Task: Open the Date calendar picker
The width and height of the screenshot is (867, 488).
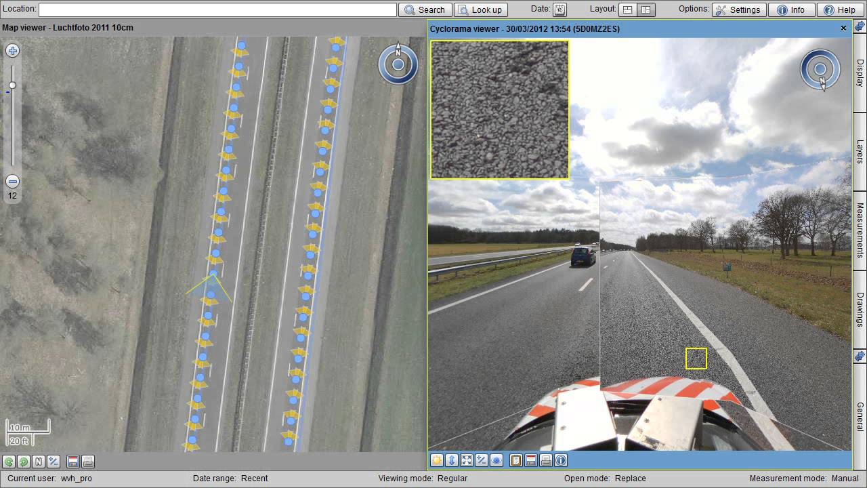Action: pyautogui.click(x=559, y=9)
